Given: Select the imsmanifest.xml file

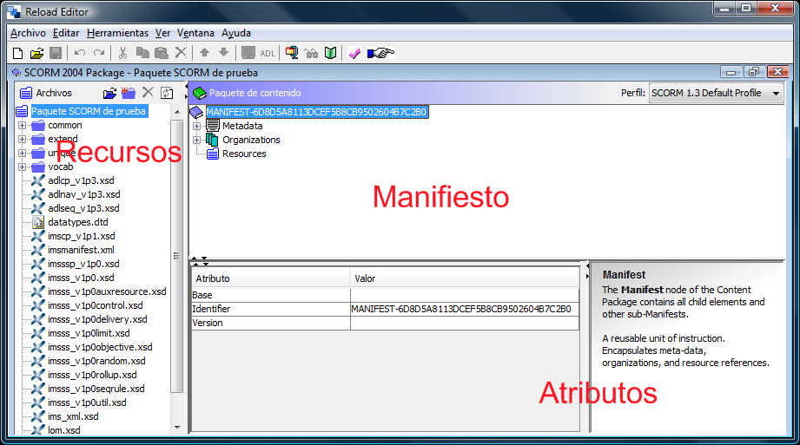Looking at the screenshot, I should pos(81,250).
